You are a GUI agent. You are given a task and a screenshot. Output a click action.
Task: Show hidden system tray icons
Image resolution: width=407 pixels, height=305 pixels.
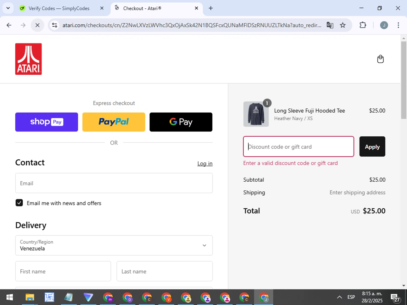tap(339, 297)
